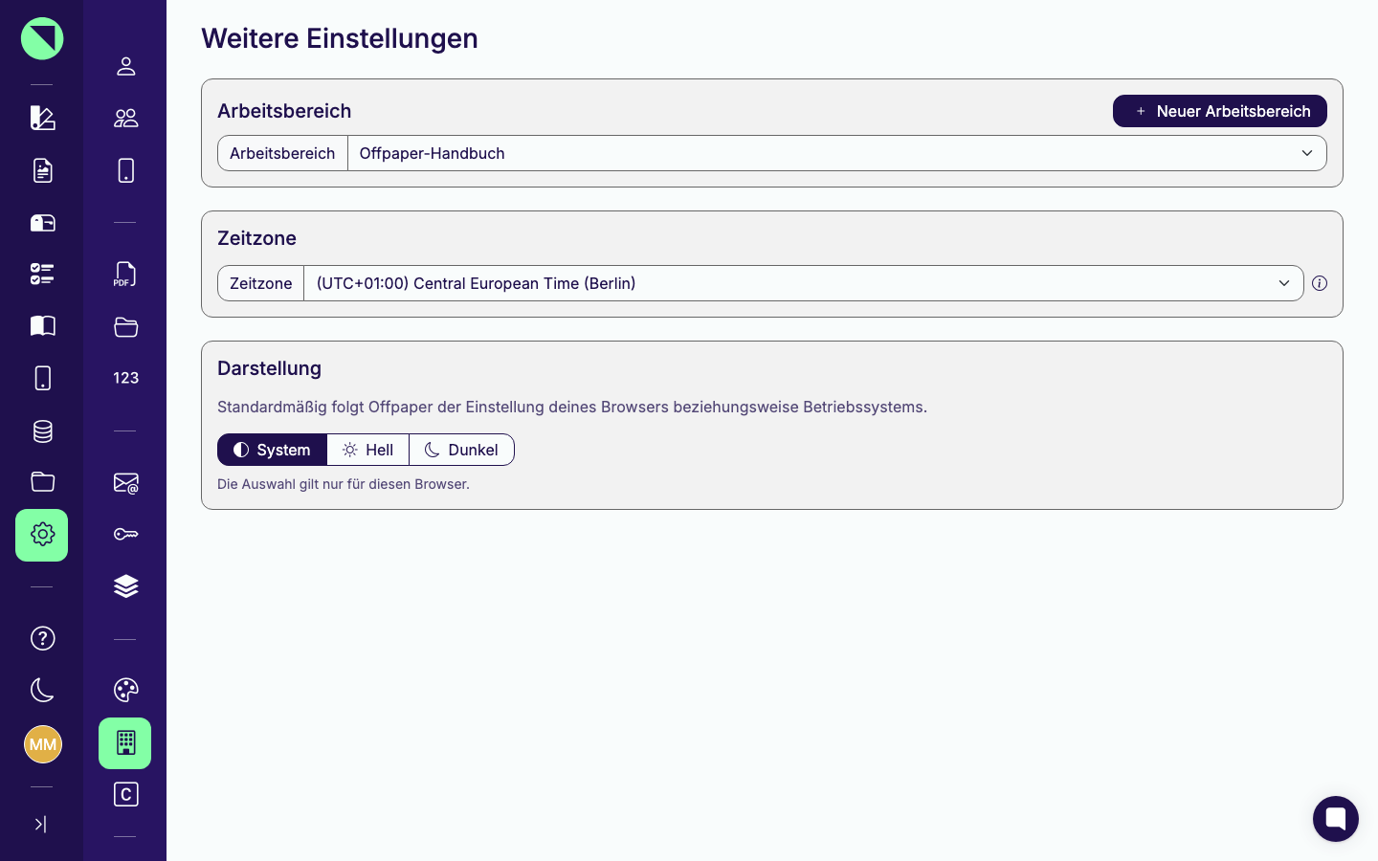Open the document report icon in main sidebar
1378x861 pixels.
tap(42, 170)
